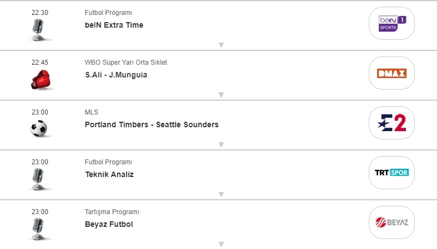The image size is (437, 249).
Task: Open the Eurosport 2 channel logo
Action: pyautogui.click(x=392, y=123)
